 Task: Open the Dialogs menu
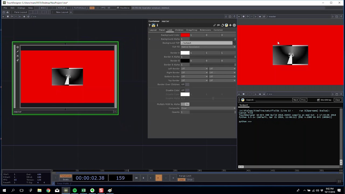[21, 8]
